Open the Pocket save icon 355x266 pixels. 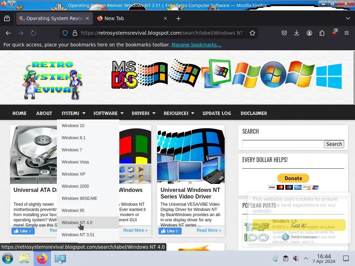(x=284, y=33)
